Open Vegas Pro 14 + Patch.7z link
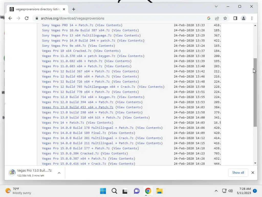 click(63, 123)
